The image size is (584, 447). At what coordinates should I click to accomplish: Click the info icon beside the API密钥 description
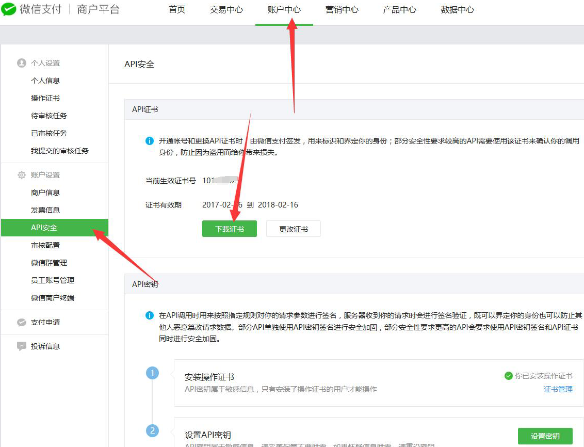(149, 315)
